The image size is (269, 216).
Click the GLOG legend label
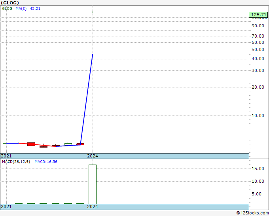(x=7, y=9)
